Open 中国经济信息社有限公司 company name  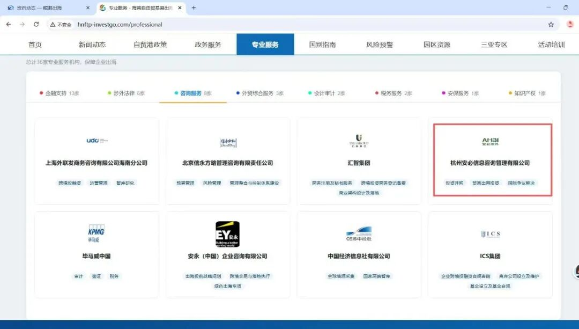(x=359, y=256)
